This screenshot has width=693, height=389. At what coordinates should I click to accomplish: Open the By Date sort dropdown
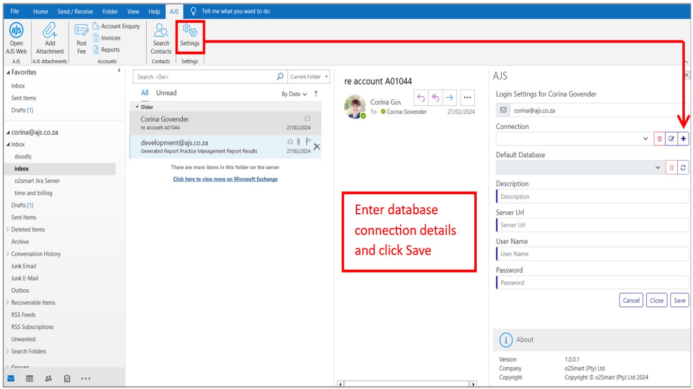point(294,94)
